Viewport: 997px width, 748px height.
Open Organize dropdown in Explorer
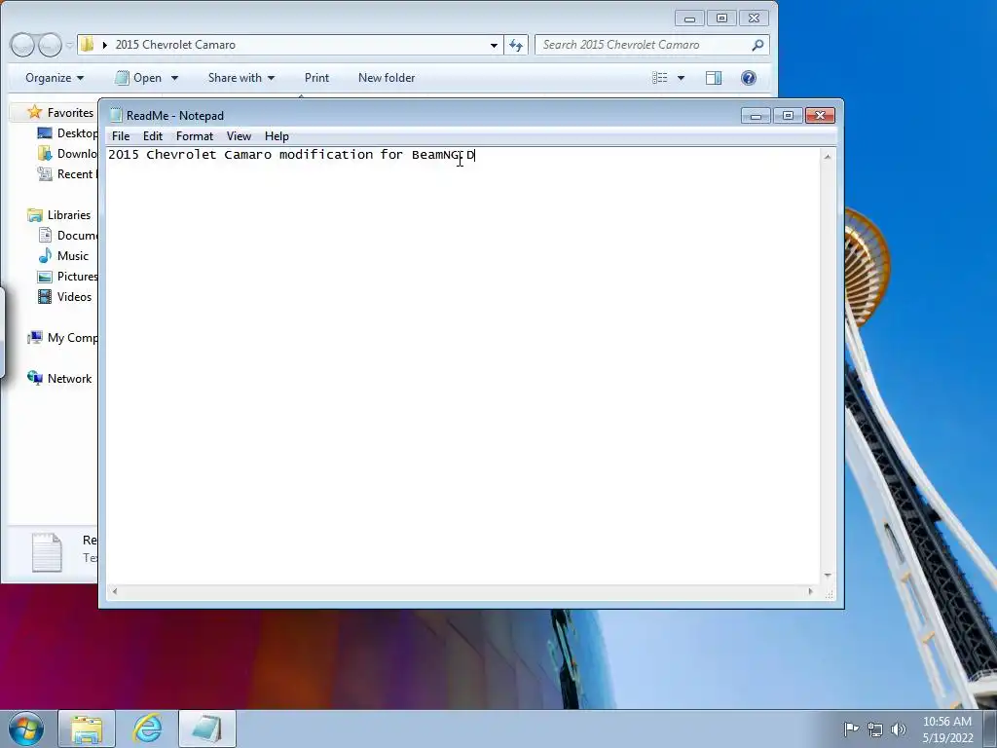click(x=55, y=78)
